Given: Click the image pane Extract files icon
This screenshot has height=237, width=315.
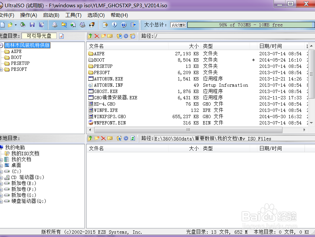Looking at the screenshot, I should tap(119, 36).
